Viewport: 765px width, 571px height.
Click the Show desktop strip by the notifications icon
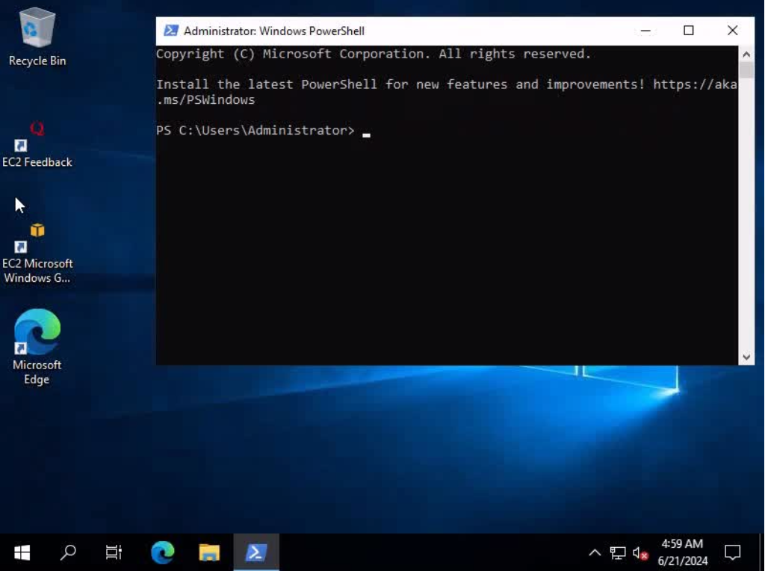[762, 552]
